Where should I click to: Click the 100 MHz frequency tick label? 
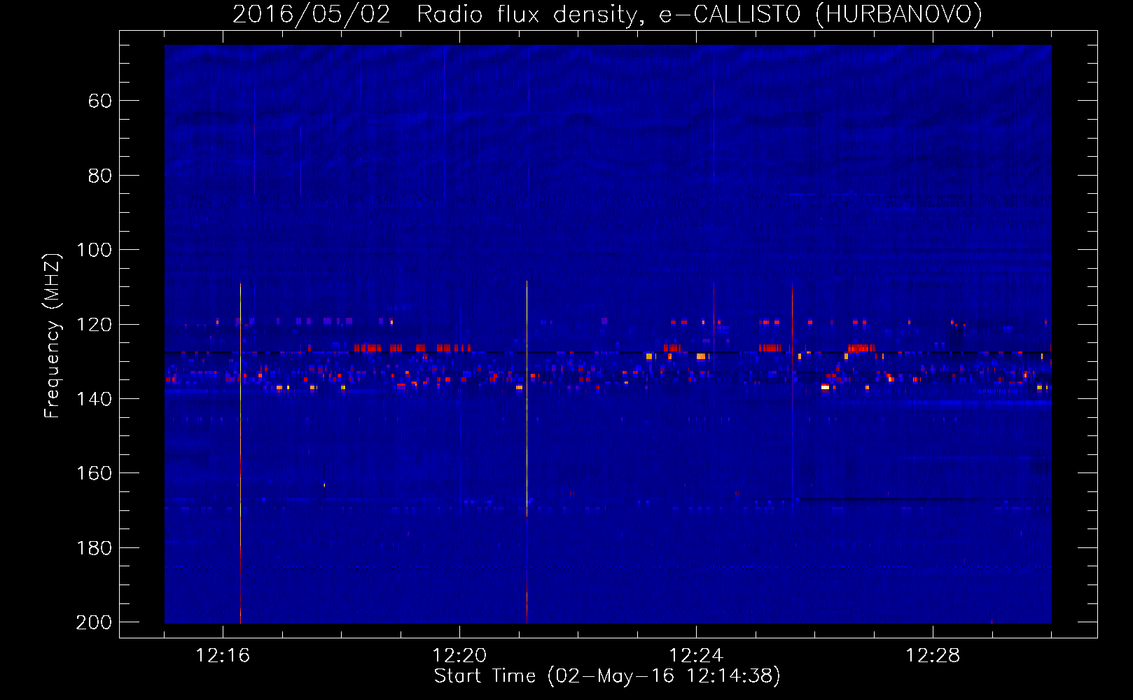94,250
